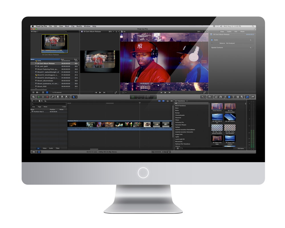
Task: Jump to previous edit in main viewer
Action: pos(161,93)
